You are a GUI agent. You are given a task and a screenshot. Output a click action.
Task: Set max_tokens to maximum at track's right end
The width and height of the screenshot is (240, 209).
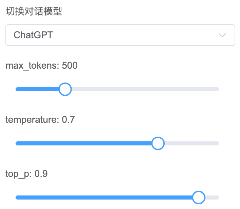pyautogui.click(x=218, y=89)
